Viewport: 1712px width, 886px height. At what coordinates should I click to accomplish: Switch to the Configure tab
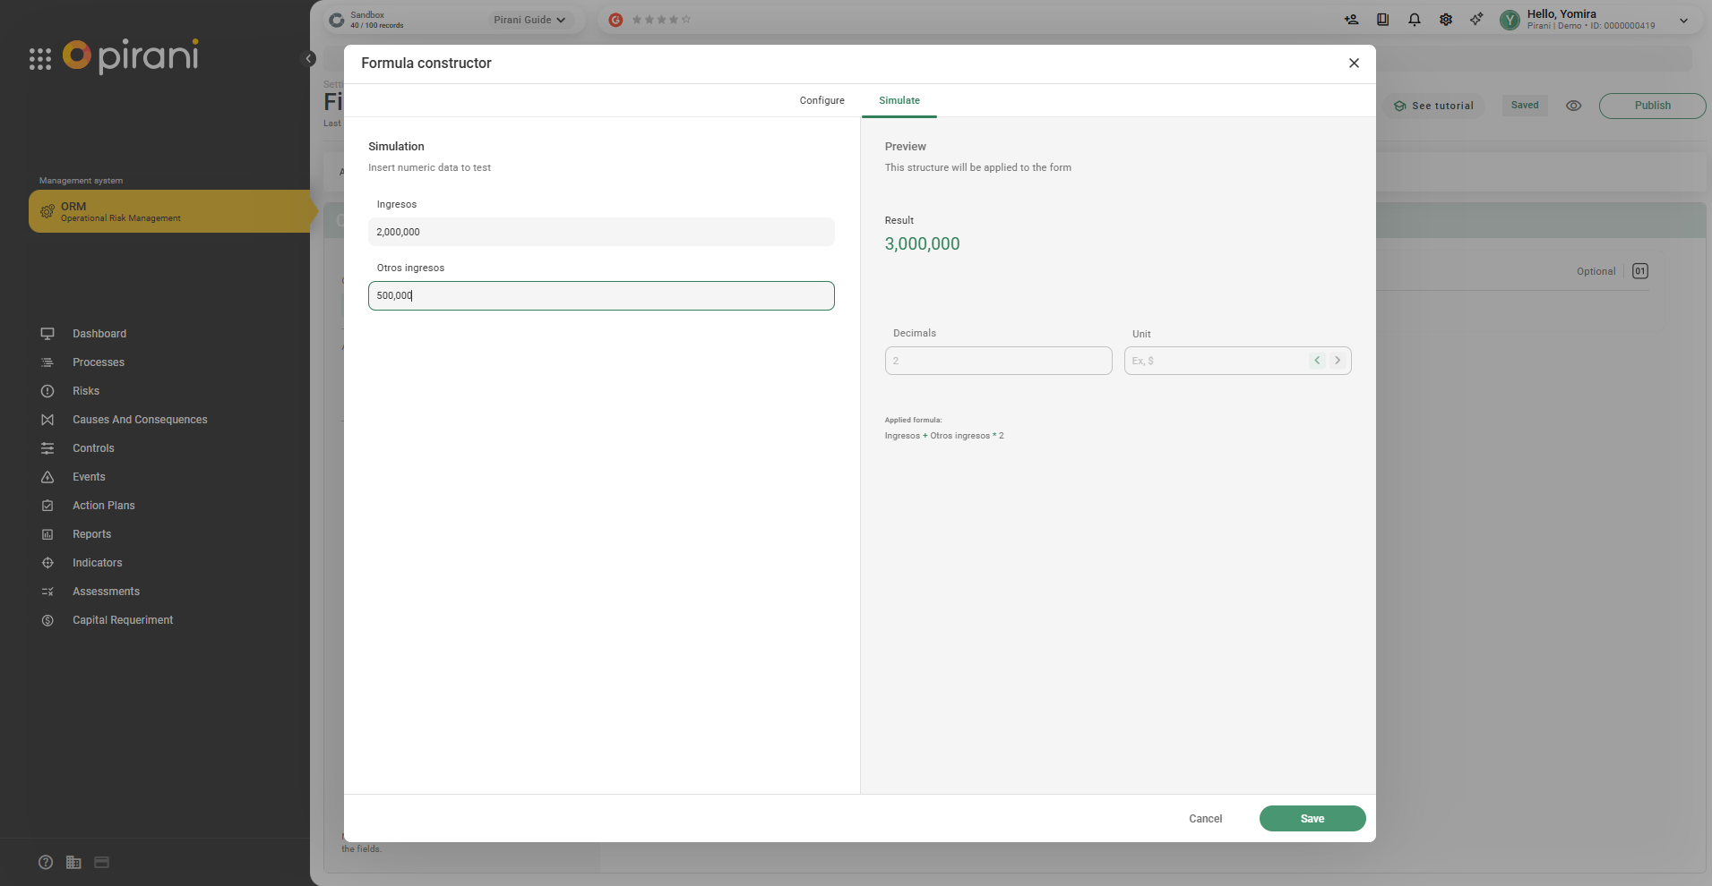tap(822, 100)
